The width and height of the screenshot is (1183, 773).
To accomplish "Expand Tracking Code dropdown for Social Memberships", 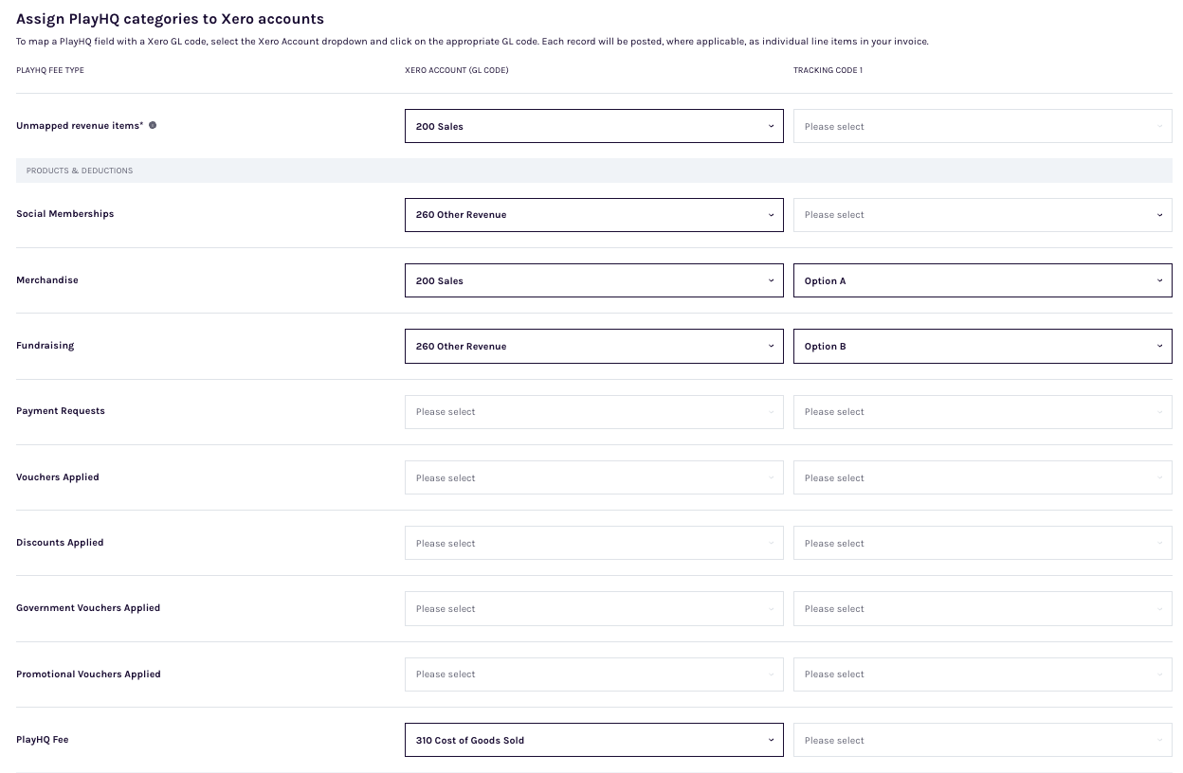I will [x=982, y=215].
